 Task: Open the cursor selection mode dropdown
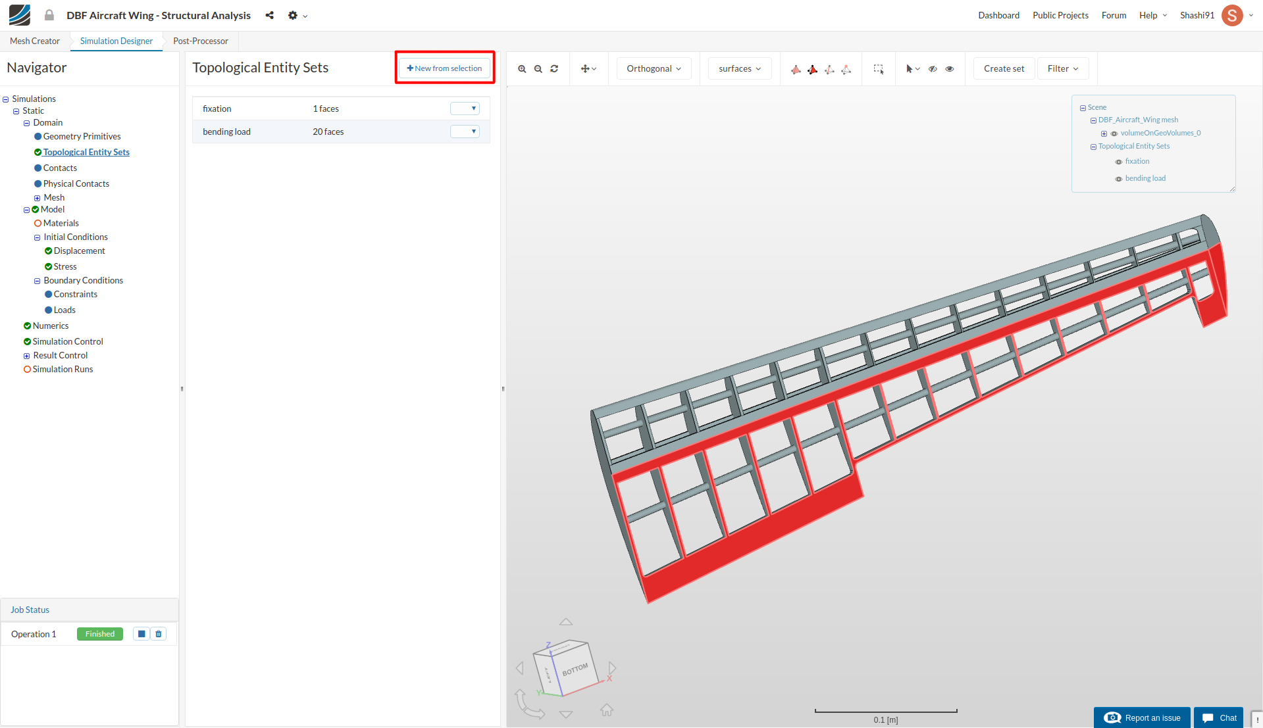(x=913, y=69)
